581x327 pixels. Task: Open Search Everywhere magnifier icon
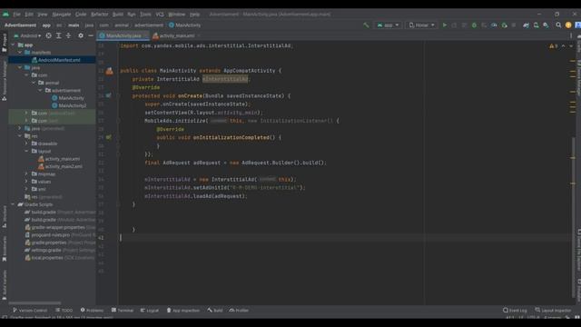pyautogui.click(x=558, y=25)
